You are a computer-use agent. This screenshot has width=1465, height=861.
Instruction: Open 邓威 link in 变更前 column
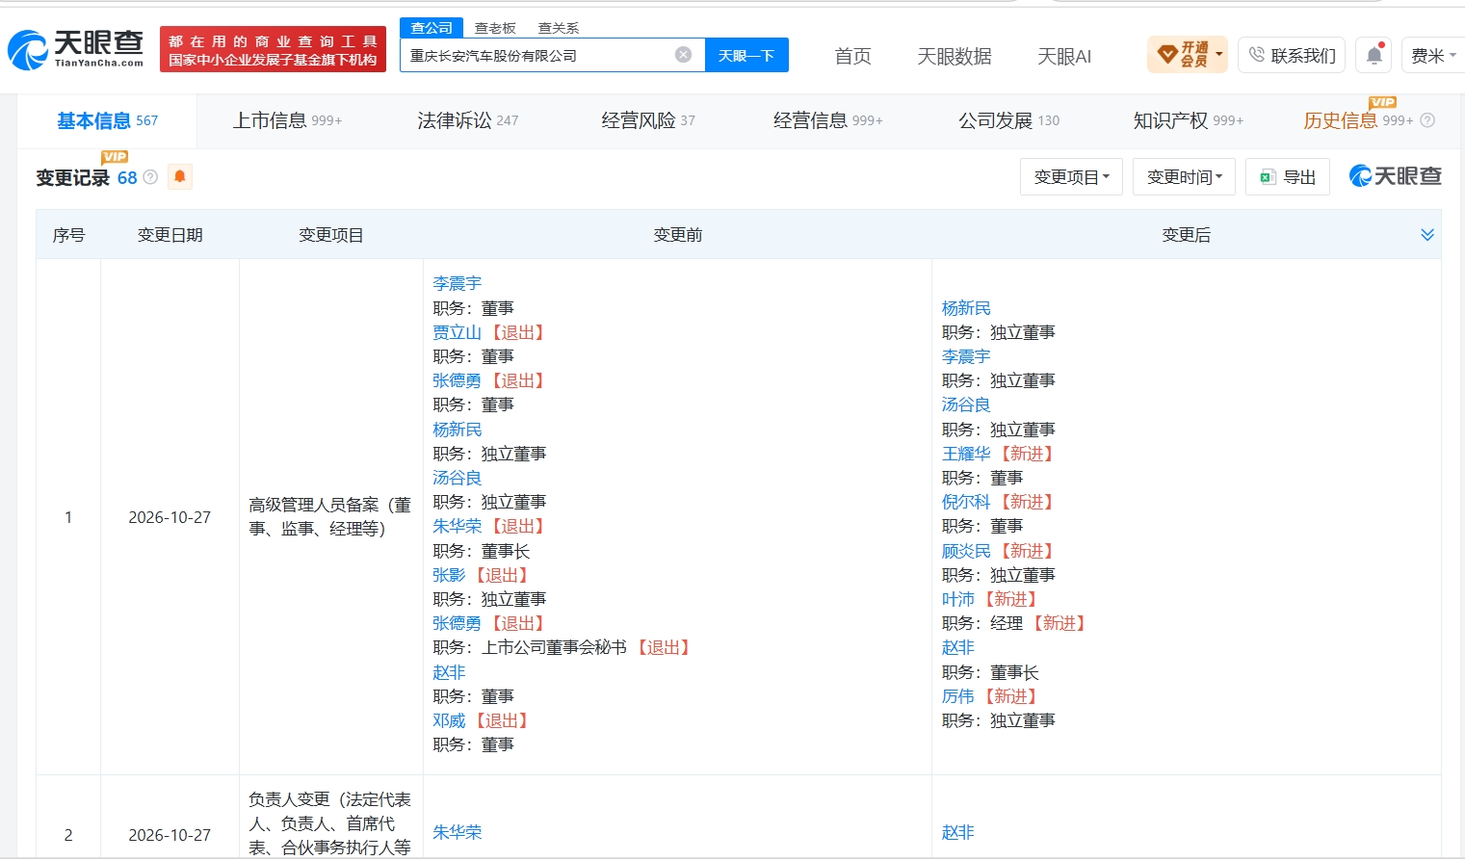(x=449, y=720)
